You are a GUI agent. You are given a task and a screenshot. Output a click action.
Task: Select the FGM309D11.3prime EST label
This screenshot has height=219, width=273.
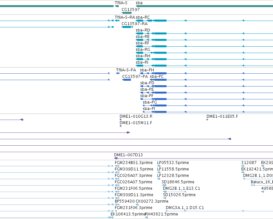pos(134,195)
